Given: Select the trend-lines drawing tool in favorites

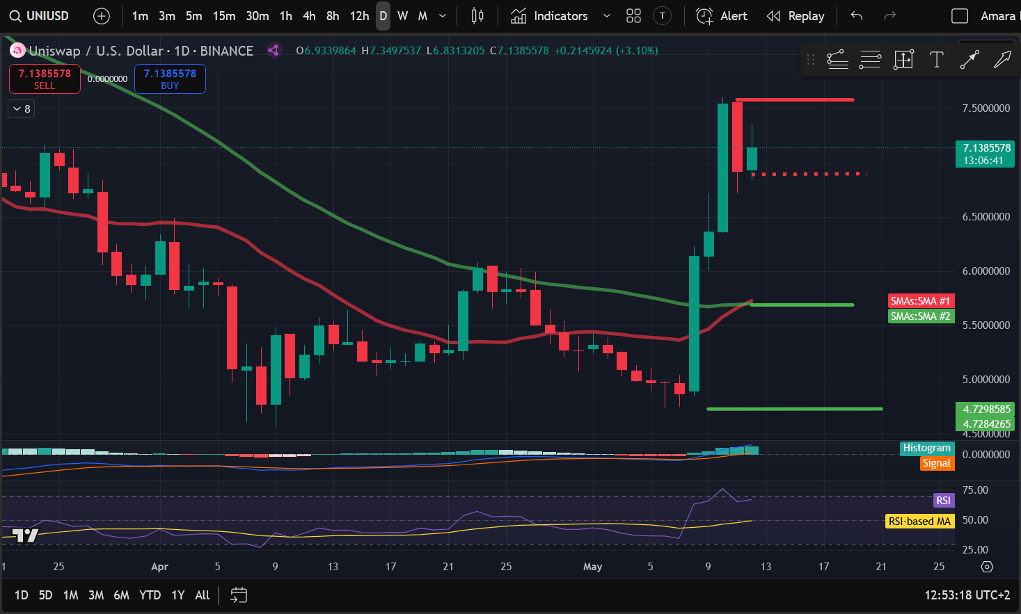Looking at the screenshot, I should (x=837, y=60).
